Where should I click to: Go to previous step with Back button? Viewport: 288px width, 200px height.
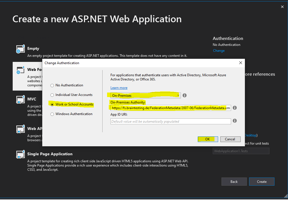[x=234, y=181]
